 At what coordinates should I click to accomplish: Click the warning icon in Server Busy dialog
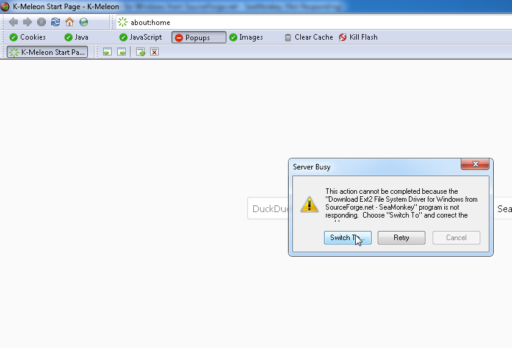coord(309,204)
